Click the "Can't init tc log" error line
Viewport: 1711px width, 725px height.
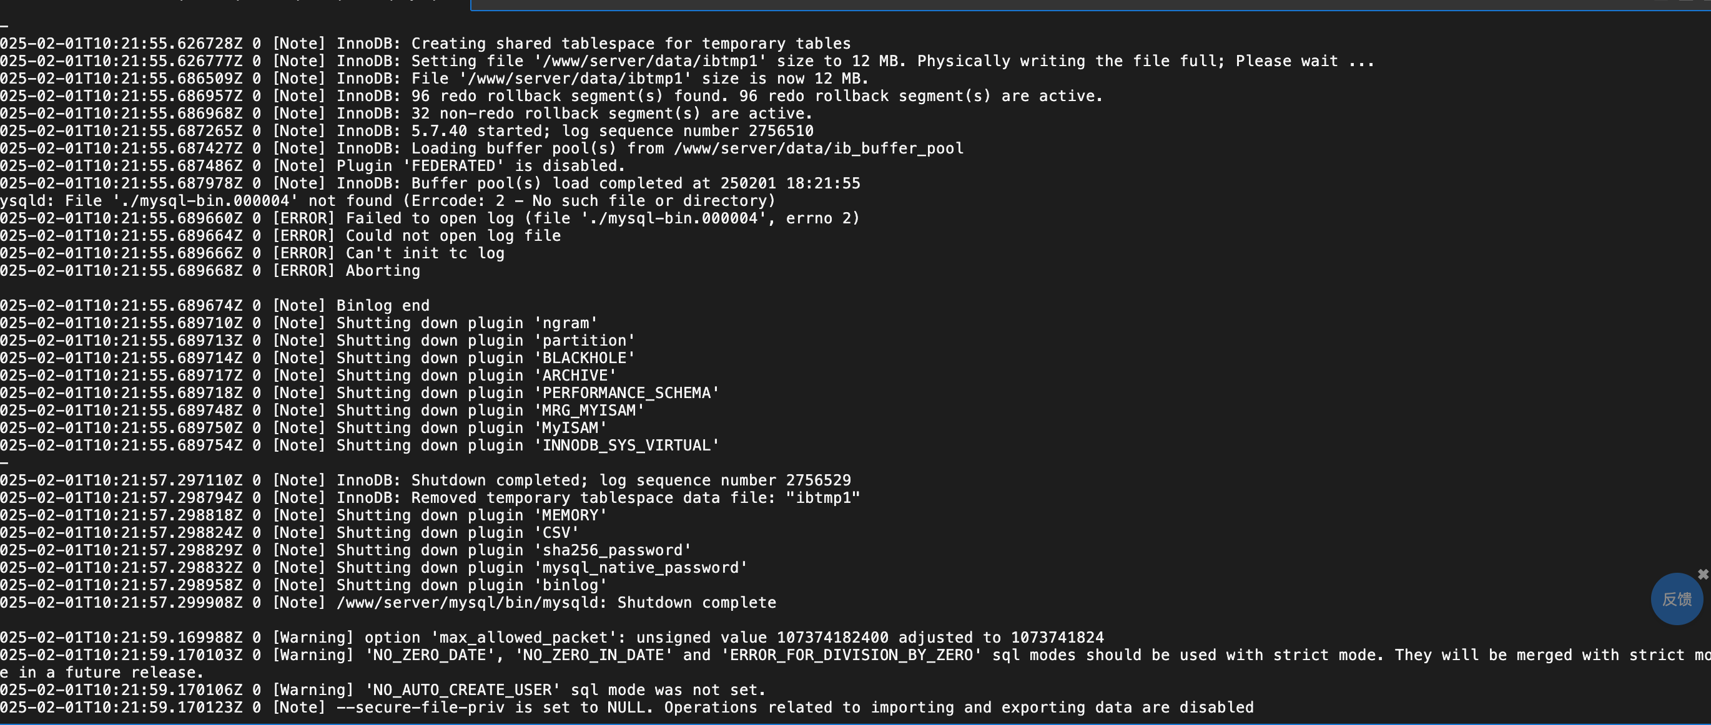click(252, 253)
